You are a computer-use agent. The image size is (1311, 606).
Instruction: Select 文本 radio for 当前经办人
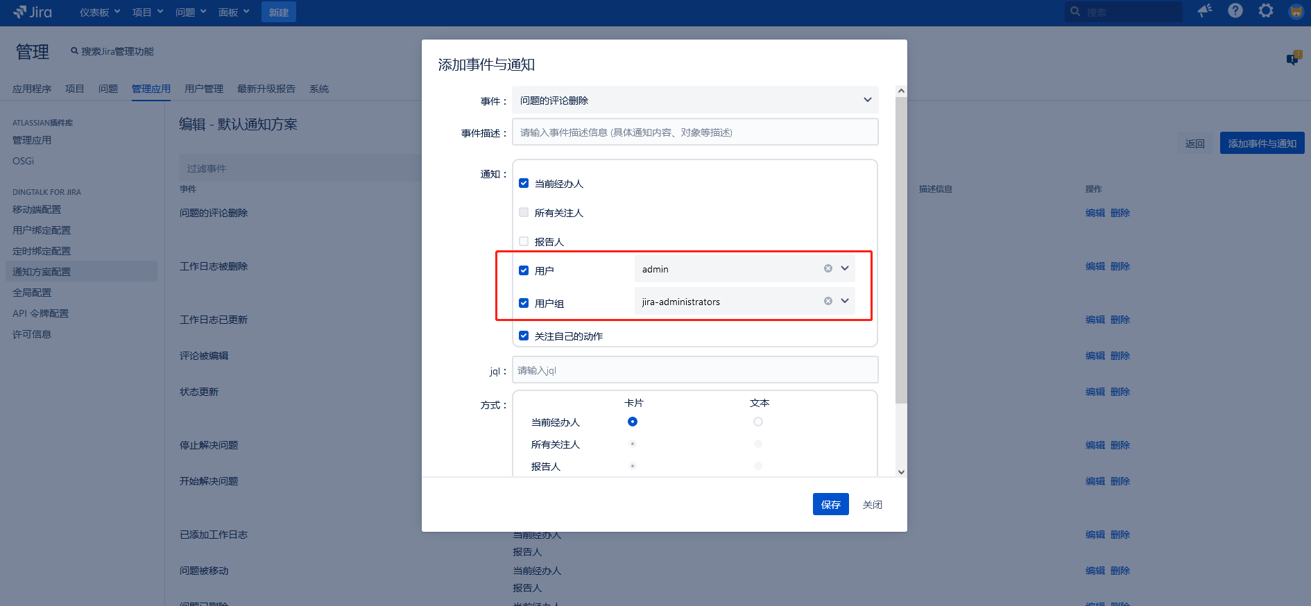pyautogui.click(x=757, y=422)
